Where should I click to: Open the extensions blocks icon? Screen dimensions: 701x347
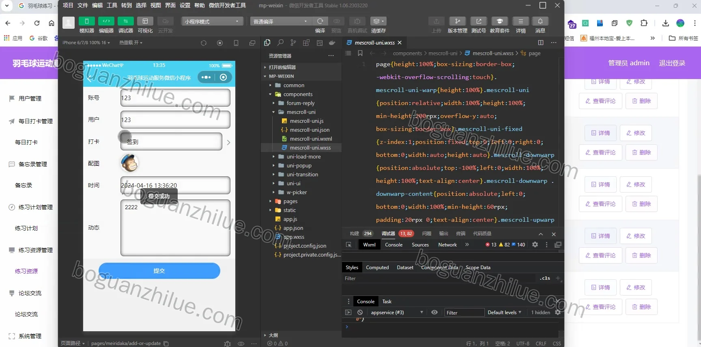coord(306,43)
